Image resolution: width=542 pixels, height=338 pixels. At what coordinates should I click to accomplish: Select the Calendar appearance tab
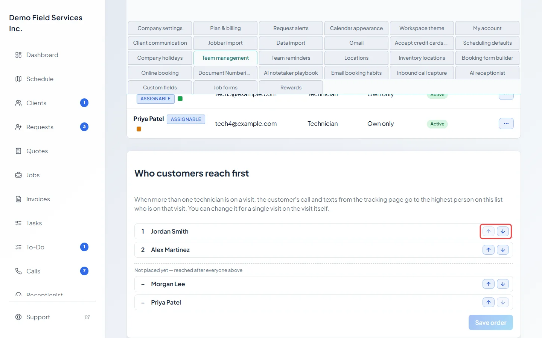356,28
